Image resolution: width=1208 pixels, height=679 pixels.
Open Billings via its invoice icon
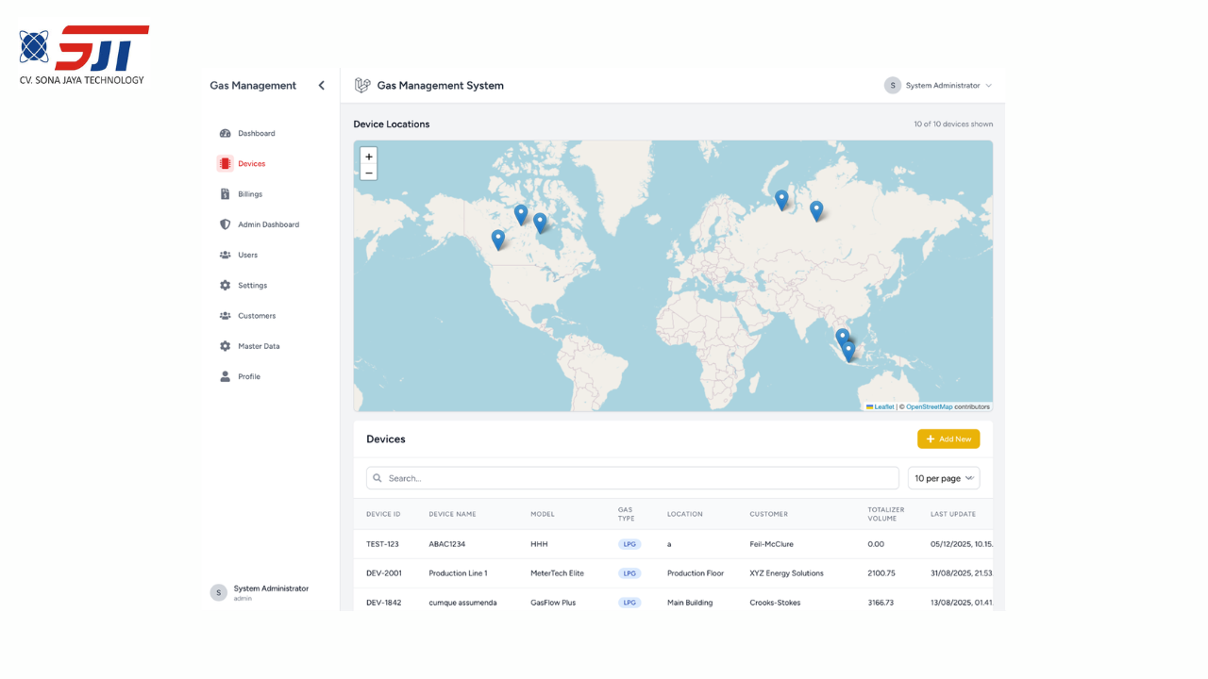pyautogui.click(x=225, y=194)
